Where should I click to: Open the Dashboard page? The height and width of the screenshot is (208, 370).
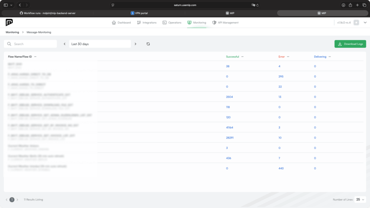point(121,22)
